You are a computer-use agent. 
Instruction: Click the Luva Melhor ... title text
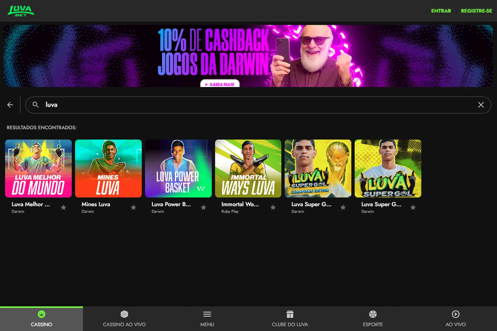(x=31, y=204)
